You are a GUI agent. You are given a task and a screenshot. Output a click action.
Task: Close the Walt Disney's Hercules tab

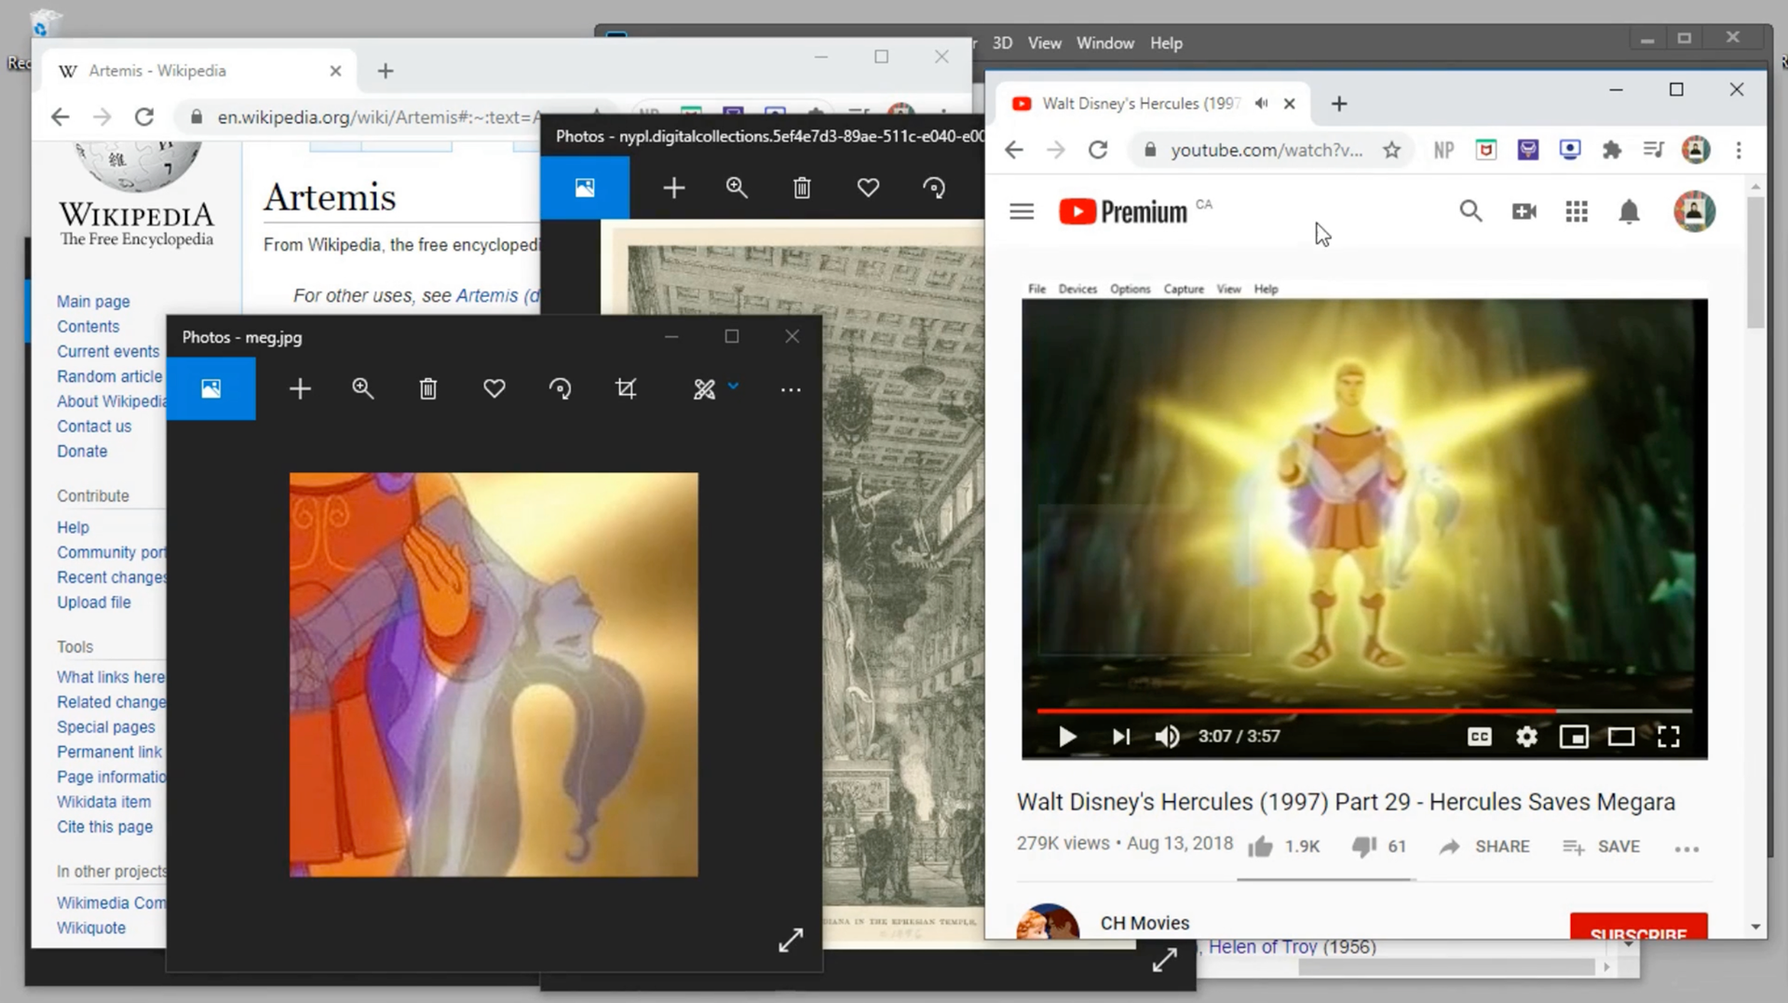1289,103
